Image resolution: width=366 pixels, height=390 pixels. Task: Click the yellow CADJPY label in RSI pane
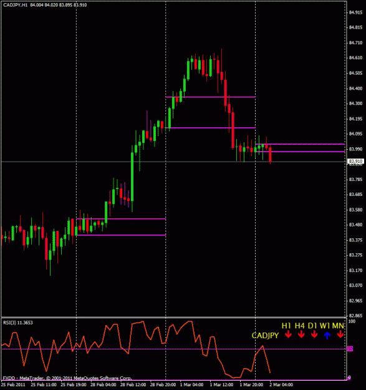coord(265,336)
